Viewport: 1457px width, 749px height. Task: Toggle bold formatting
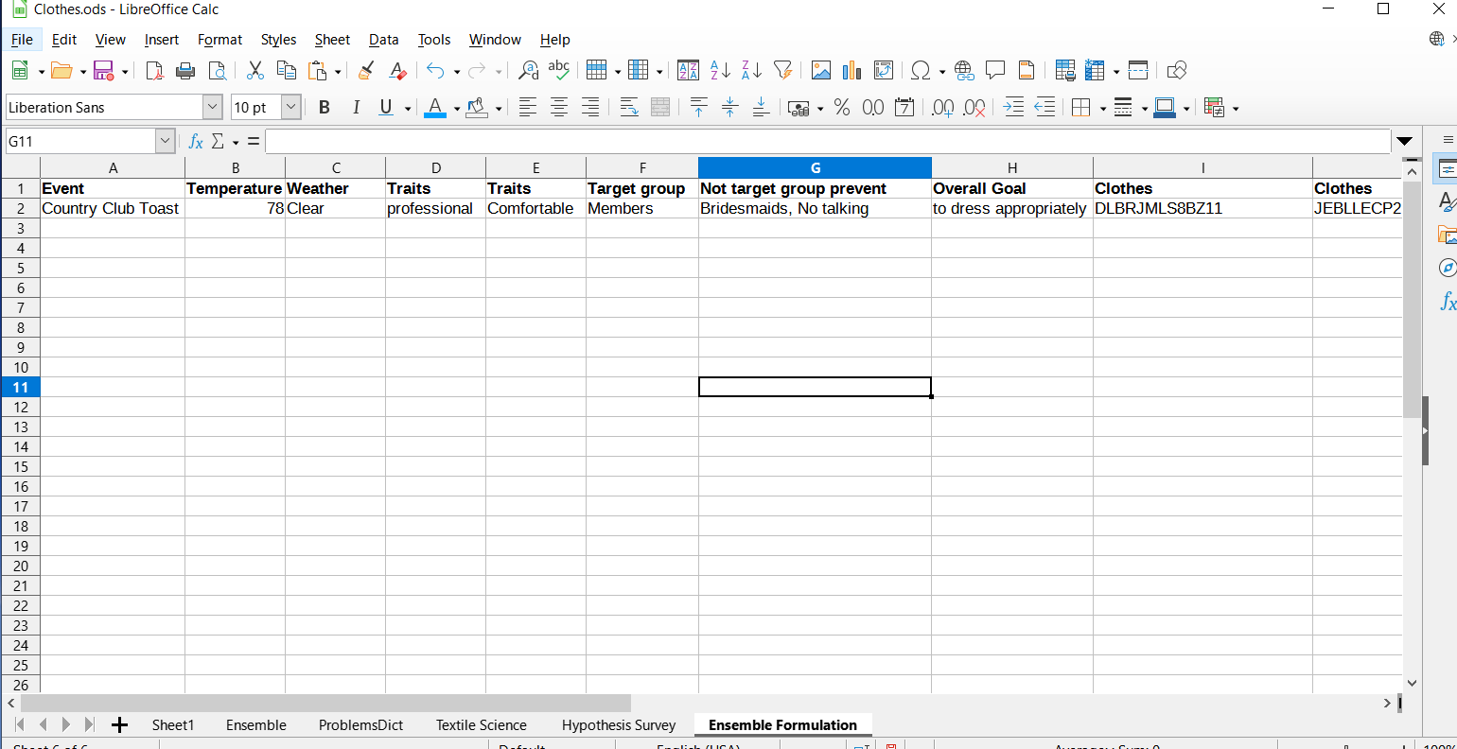(325, 108)
